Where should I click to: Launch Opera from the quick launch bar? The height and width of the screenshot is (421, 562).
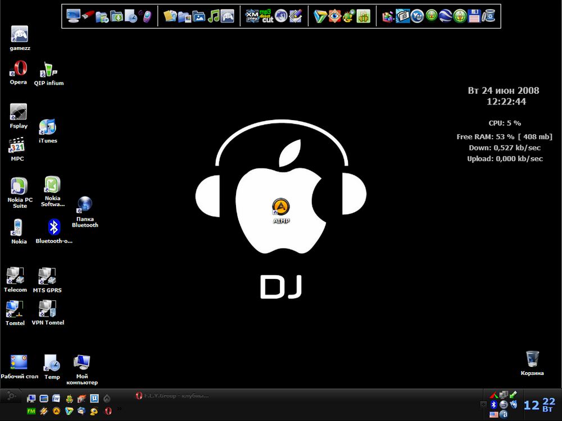(108, 411)
